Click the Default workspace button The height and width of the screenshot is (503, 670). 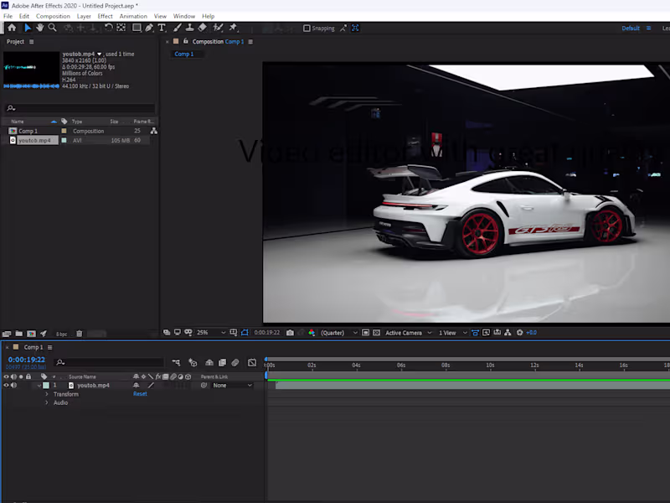coord(630,28)
